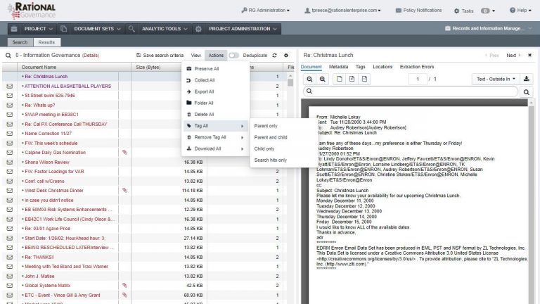The width and height of the screenshot is (540, 304).
Task: Open the Shona Wilson Review document link
Action: (x=47, y=162)
